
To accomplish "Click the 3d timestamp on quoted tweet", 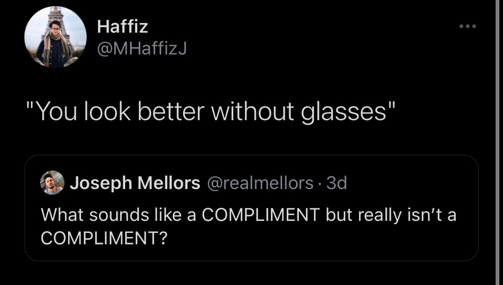I will pos(337,183).
